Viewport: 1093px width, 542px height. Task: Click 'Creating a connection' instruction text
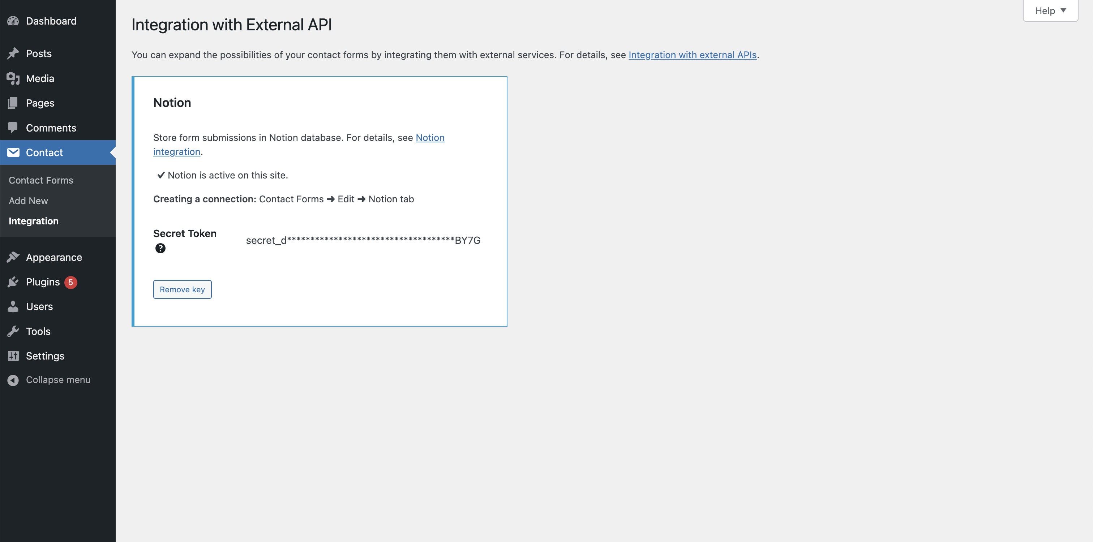click(283, 199)
